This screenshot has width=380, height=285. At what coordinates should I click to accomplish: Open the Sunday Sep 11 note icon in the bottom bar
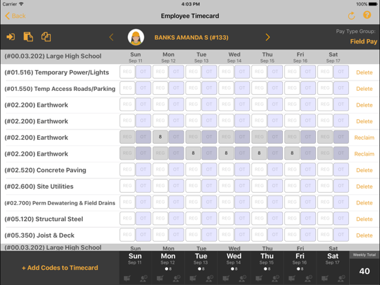127,278
